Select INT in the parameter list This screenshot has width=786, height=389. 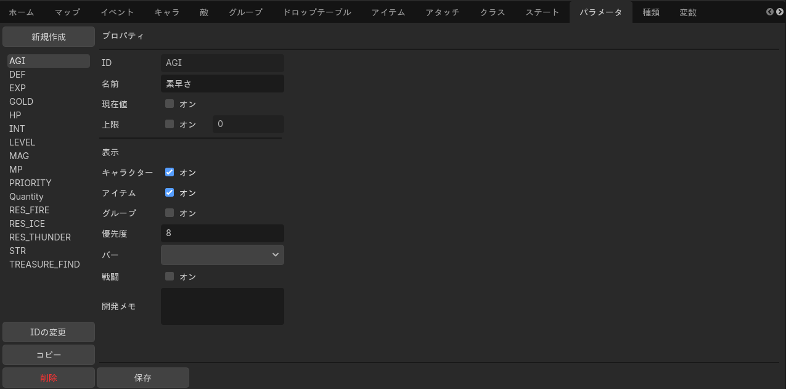(x=49, y=129)
